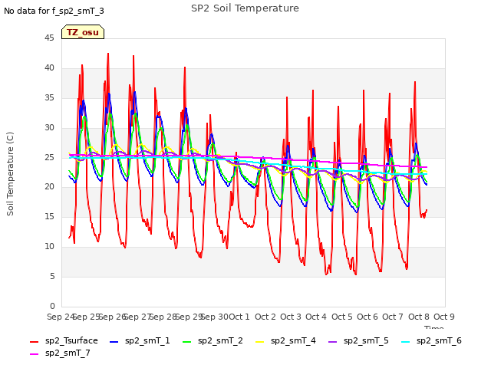Screen dimensions: 491x368
Task: Toggle the sp2_smT_7 legend entry
Action: [60, 353]
